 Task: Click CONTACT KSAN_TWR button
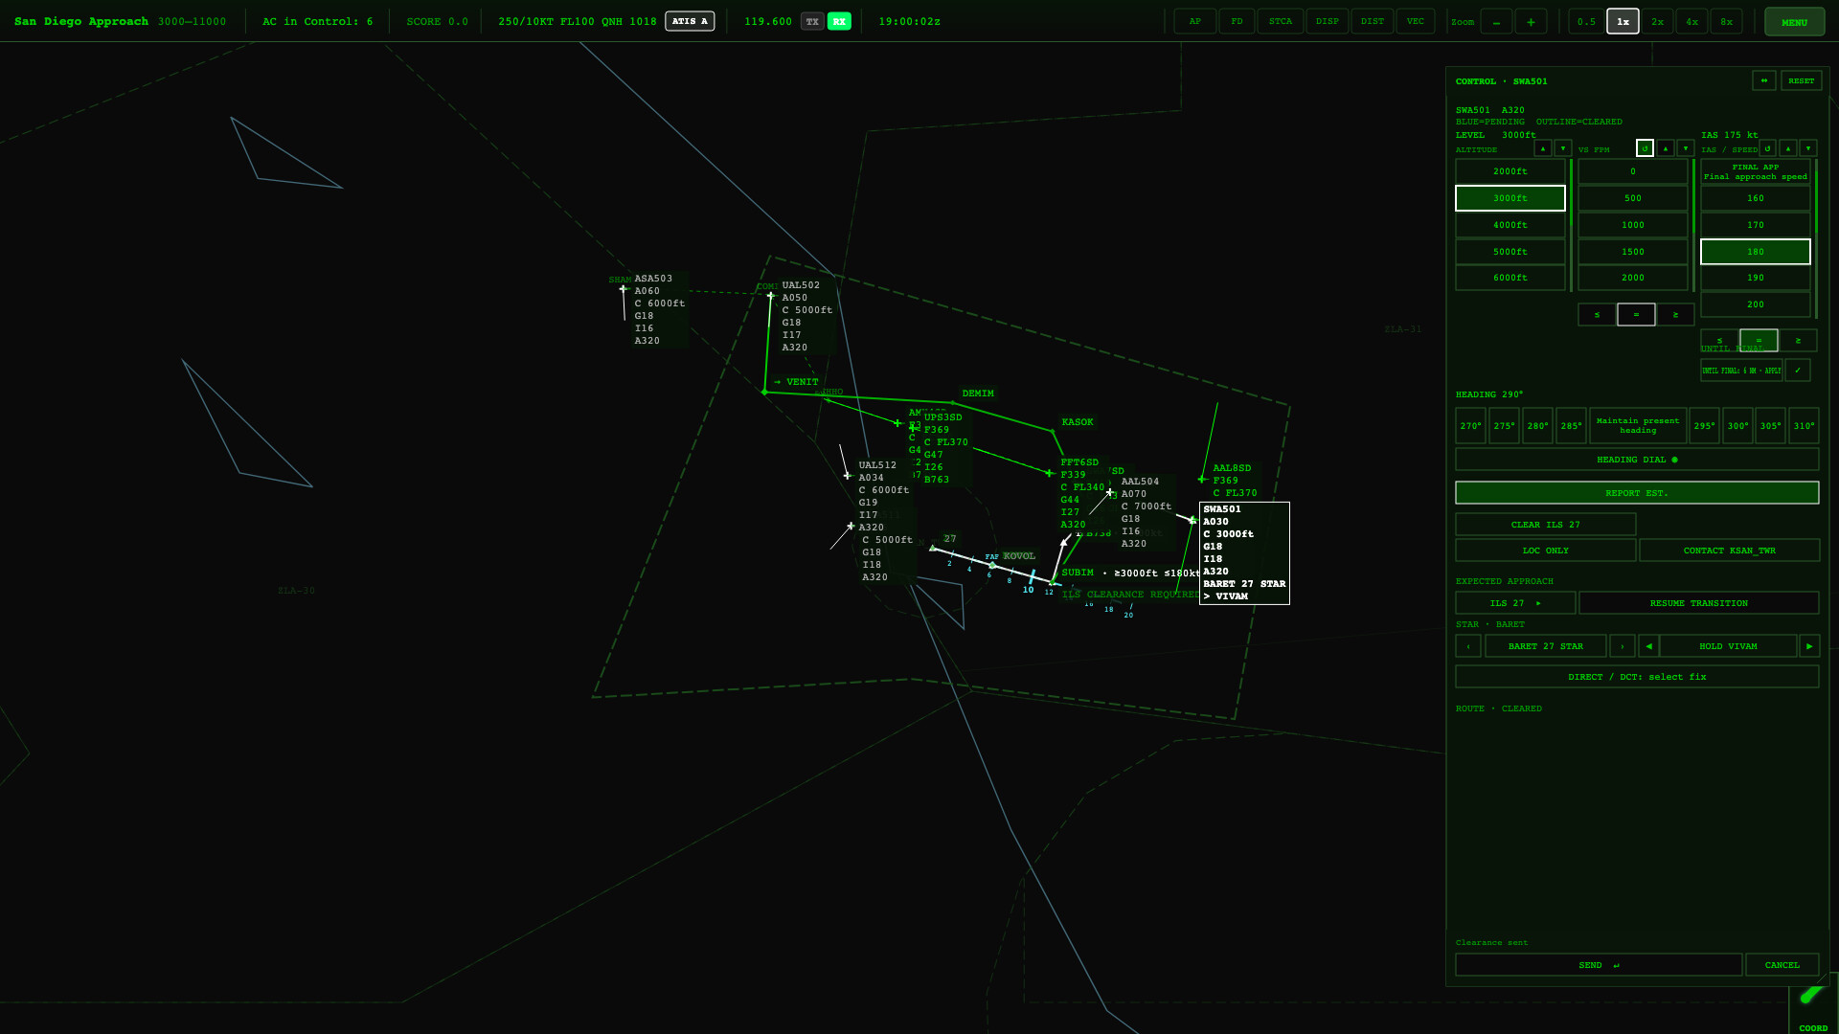pos(1729,551)
